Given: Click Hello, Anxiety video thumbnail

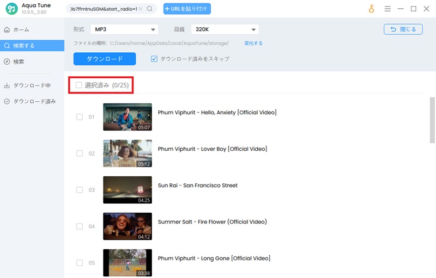Looking at the screenshot, I should (128, 117).
